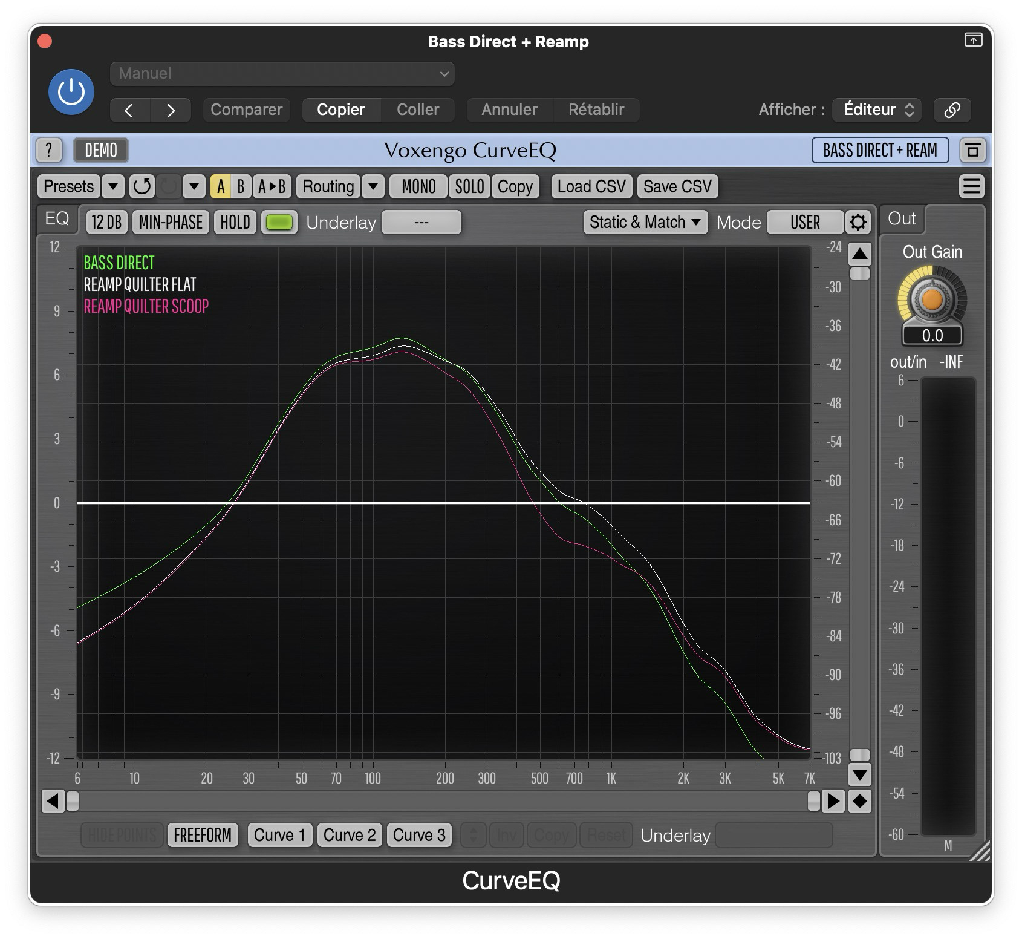Select Curve 1

coord(279,835)
